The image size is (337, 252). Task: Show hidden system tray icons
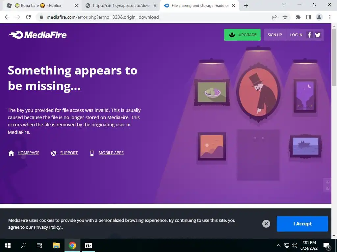[x=278, y=245]
